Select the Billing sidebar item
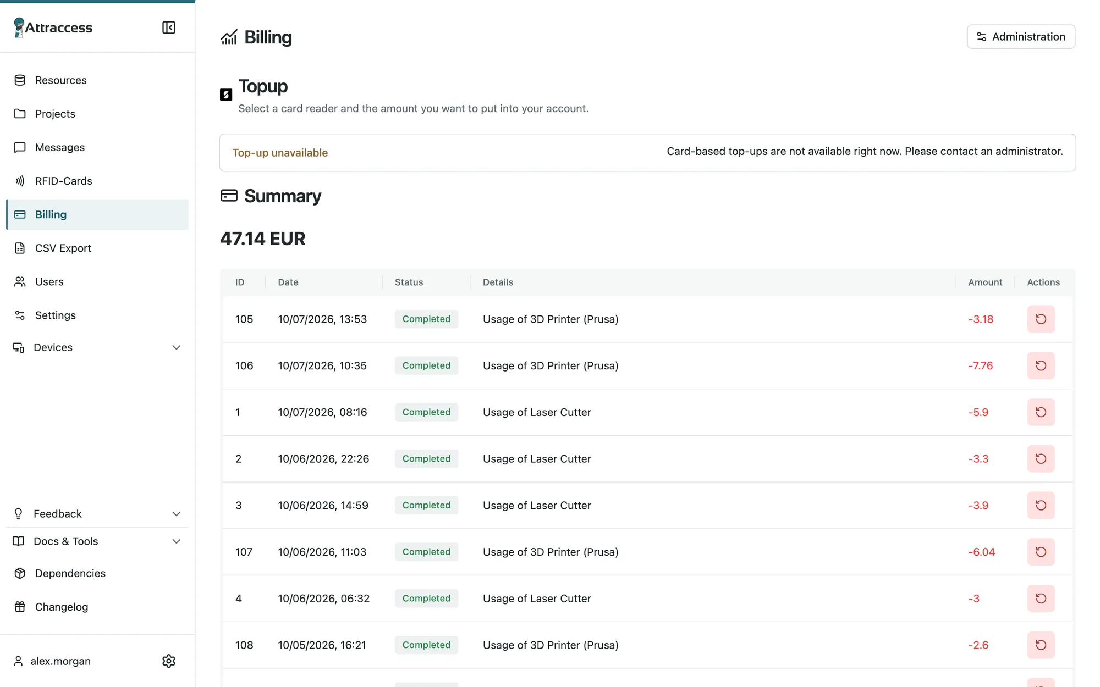 click(97, 214)
